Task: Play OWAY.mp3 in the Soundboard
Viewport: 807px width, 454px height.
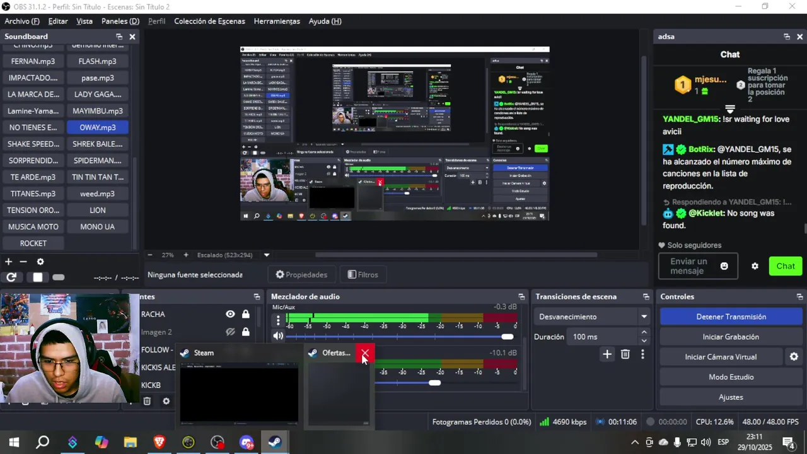Action: coord(98,127)
